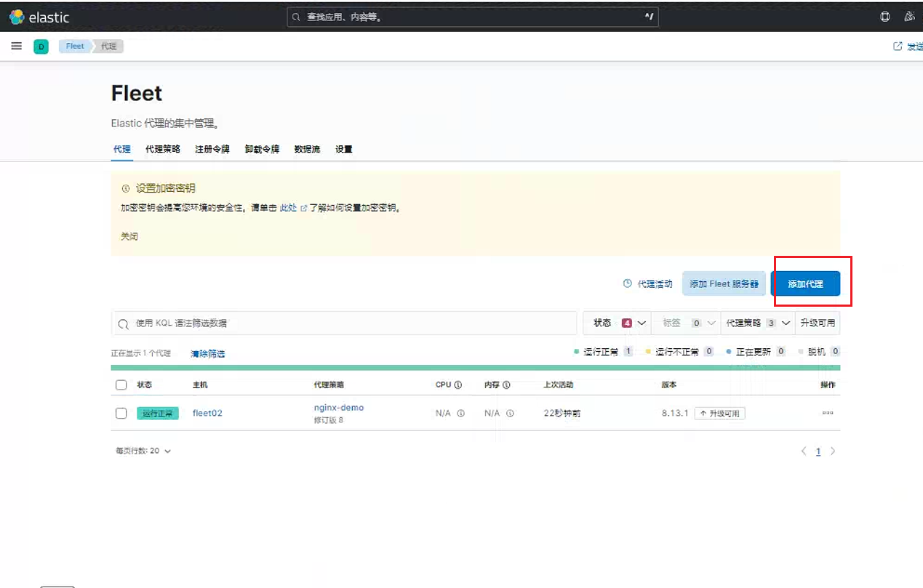Expand the 状态 filter dropdown
Viewport: 923px width, 588px height.
[616, 323]
